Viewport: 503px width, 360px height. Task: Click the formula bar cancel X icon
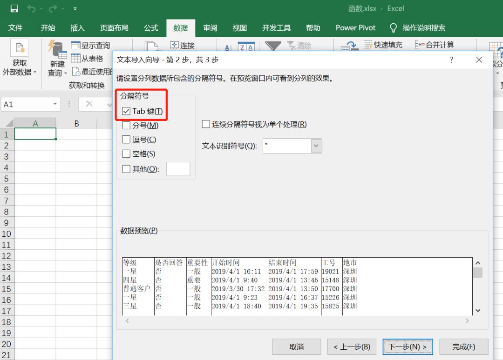point(89,104)
